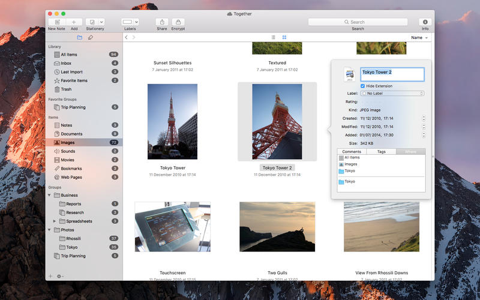
Task: Switch to the Comments tab
Action: click(352, 152)
